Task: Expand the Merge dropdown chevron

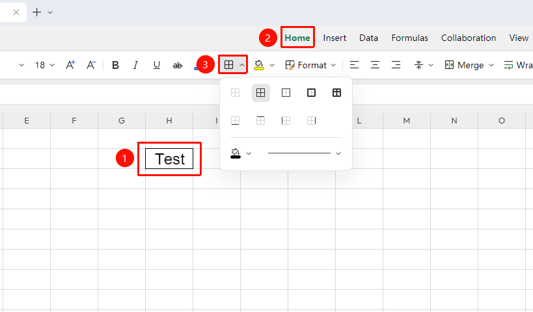Action: (x=491, y=65)
